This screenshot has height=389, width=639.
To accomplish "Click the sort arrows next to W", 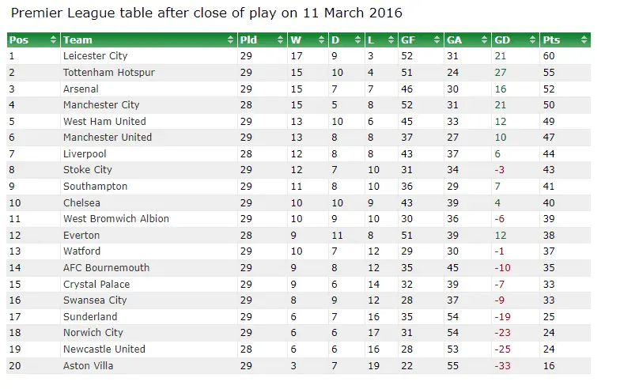I will 321,40.
